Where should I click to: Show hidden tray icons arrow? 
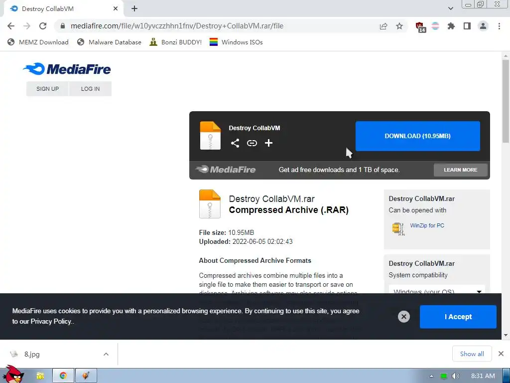click(x=431, y=376)
